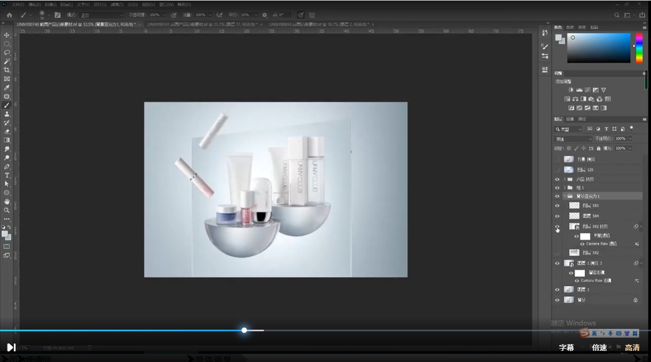Select the Horizontal Type tool
This screenshot has height=362, width=651.
pos(7,175)
